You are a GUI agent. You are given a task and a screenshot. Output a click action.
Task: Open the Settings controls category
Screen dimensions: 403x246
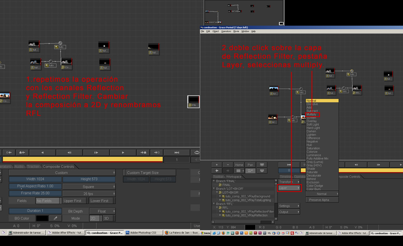(x=289, y=206)
